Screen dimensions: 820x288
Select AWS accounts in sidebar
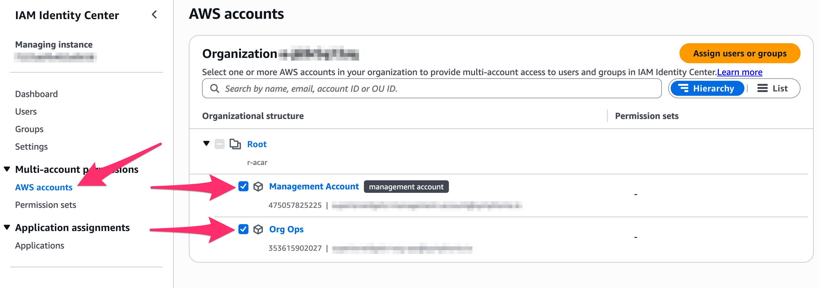pos(44,187)
